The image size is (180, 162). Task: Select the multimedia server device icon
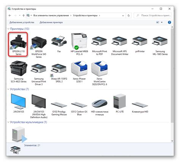19,135
